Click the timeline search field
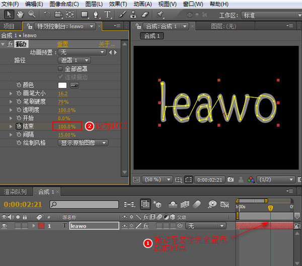This screenshot has width=302, height=266. pos(84,204)
